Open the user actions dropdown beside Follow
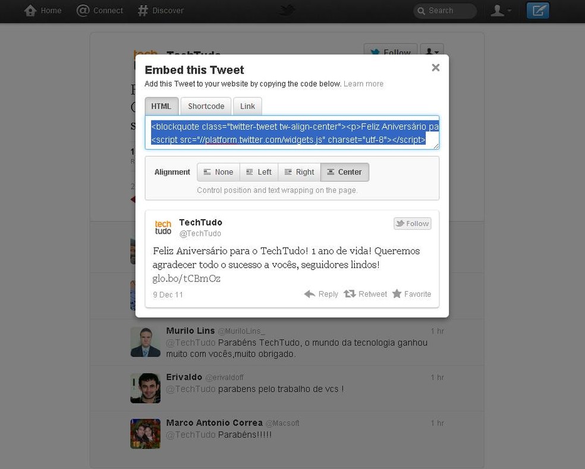Image resolution: width=585 pixels, height=469 pixels. point(432,49)
